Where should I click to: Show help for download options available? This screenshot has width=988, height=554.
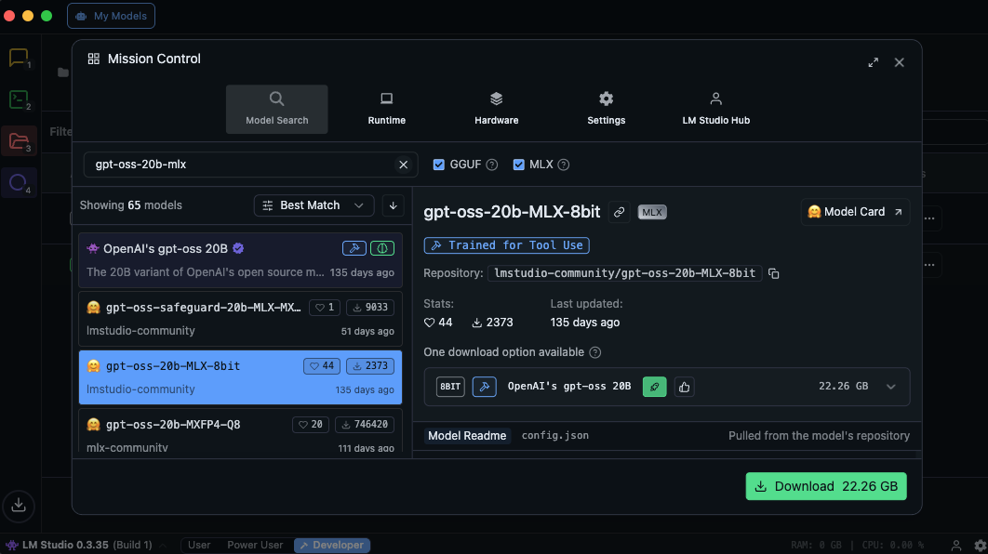(x=594, y=352)
